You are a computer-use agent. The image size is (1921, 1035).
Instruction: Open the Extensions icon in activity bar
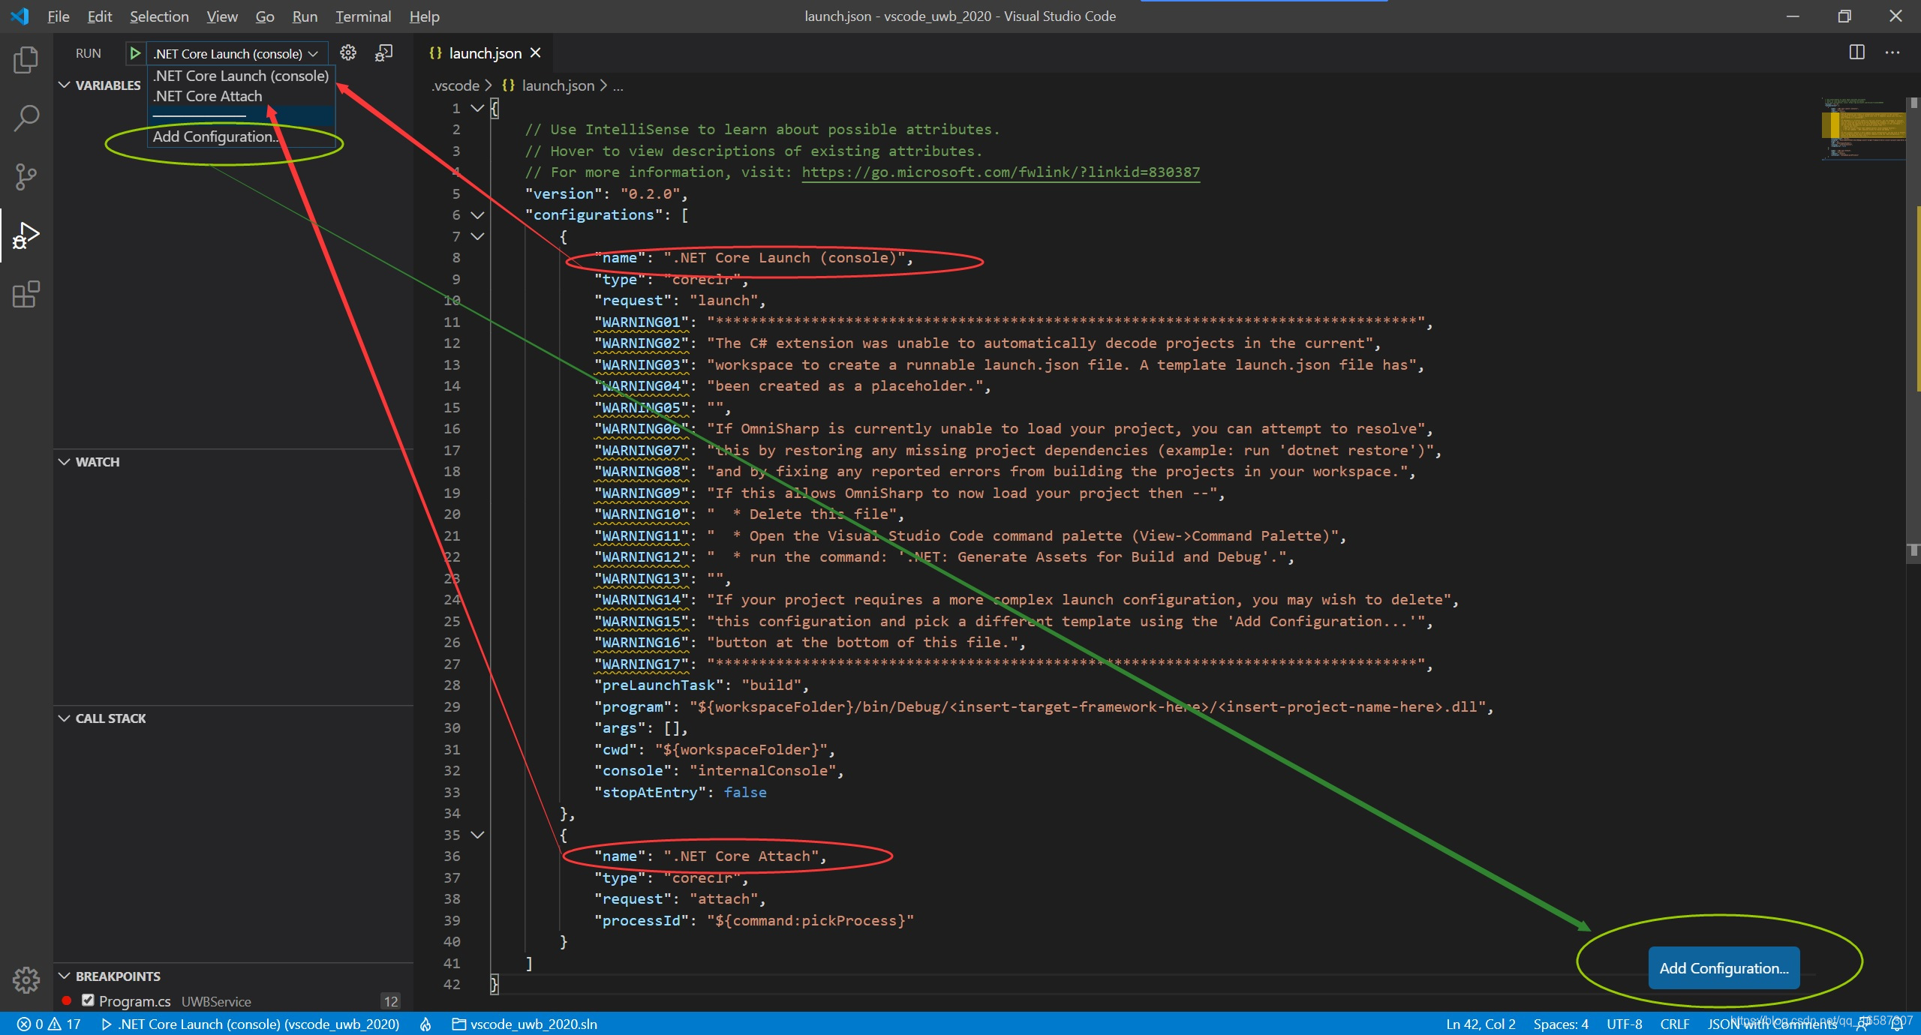coord(26,295)
